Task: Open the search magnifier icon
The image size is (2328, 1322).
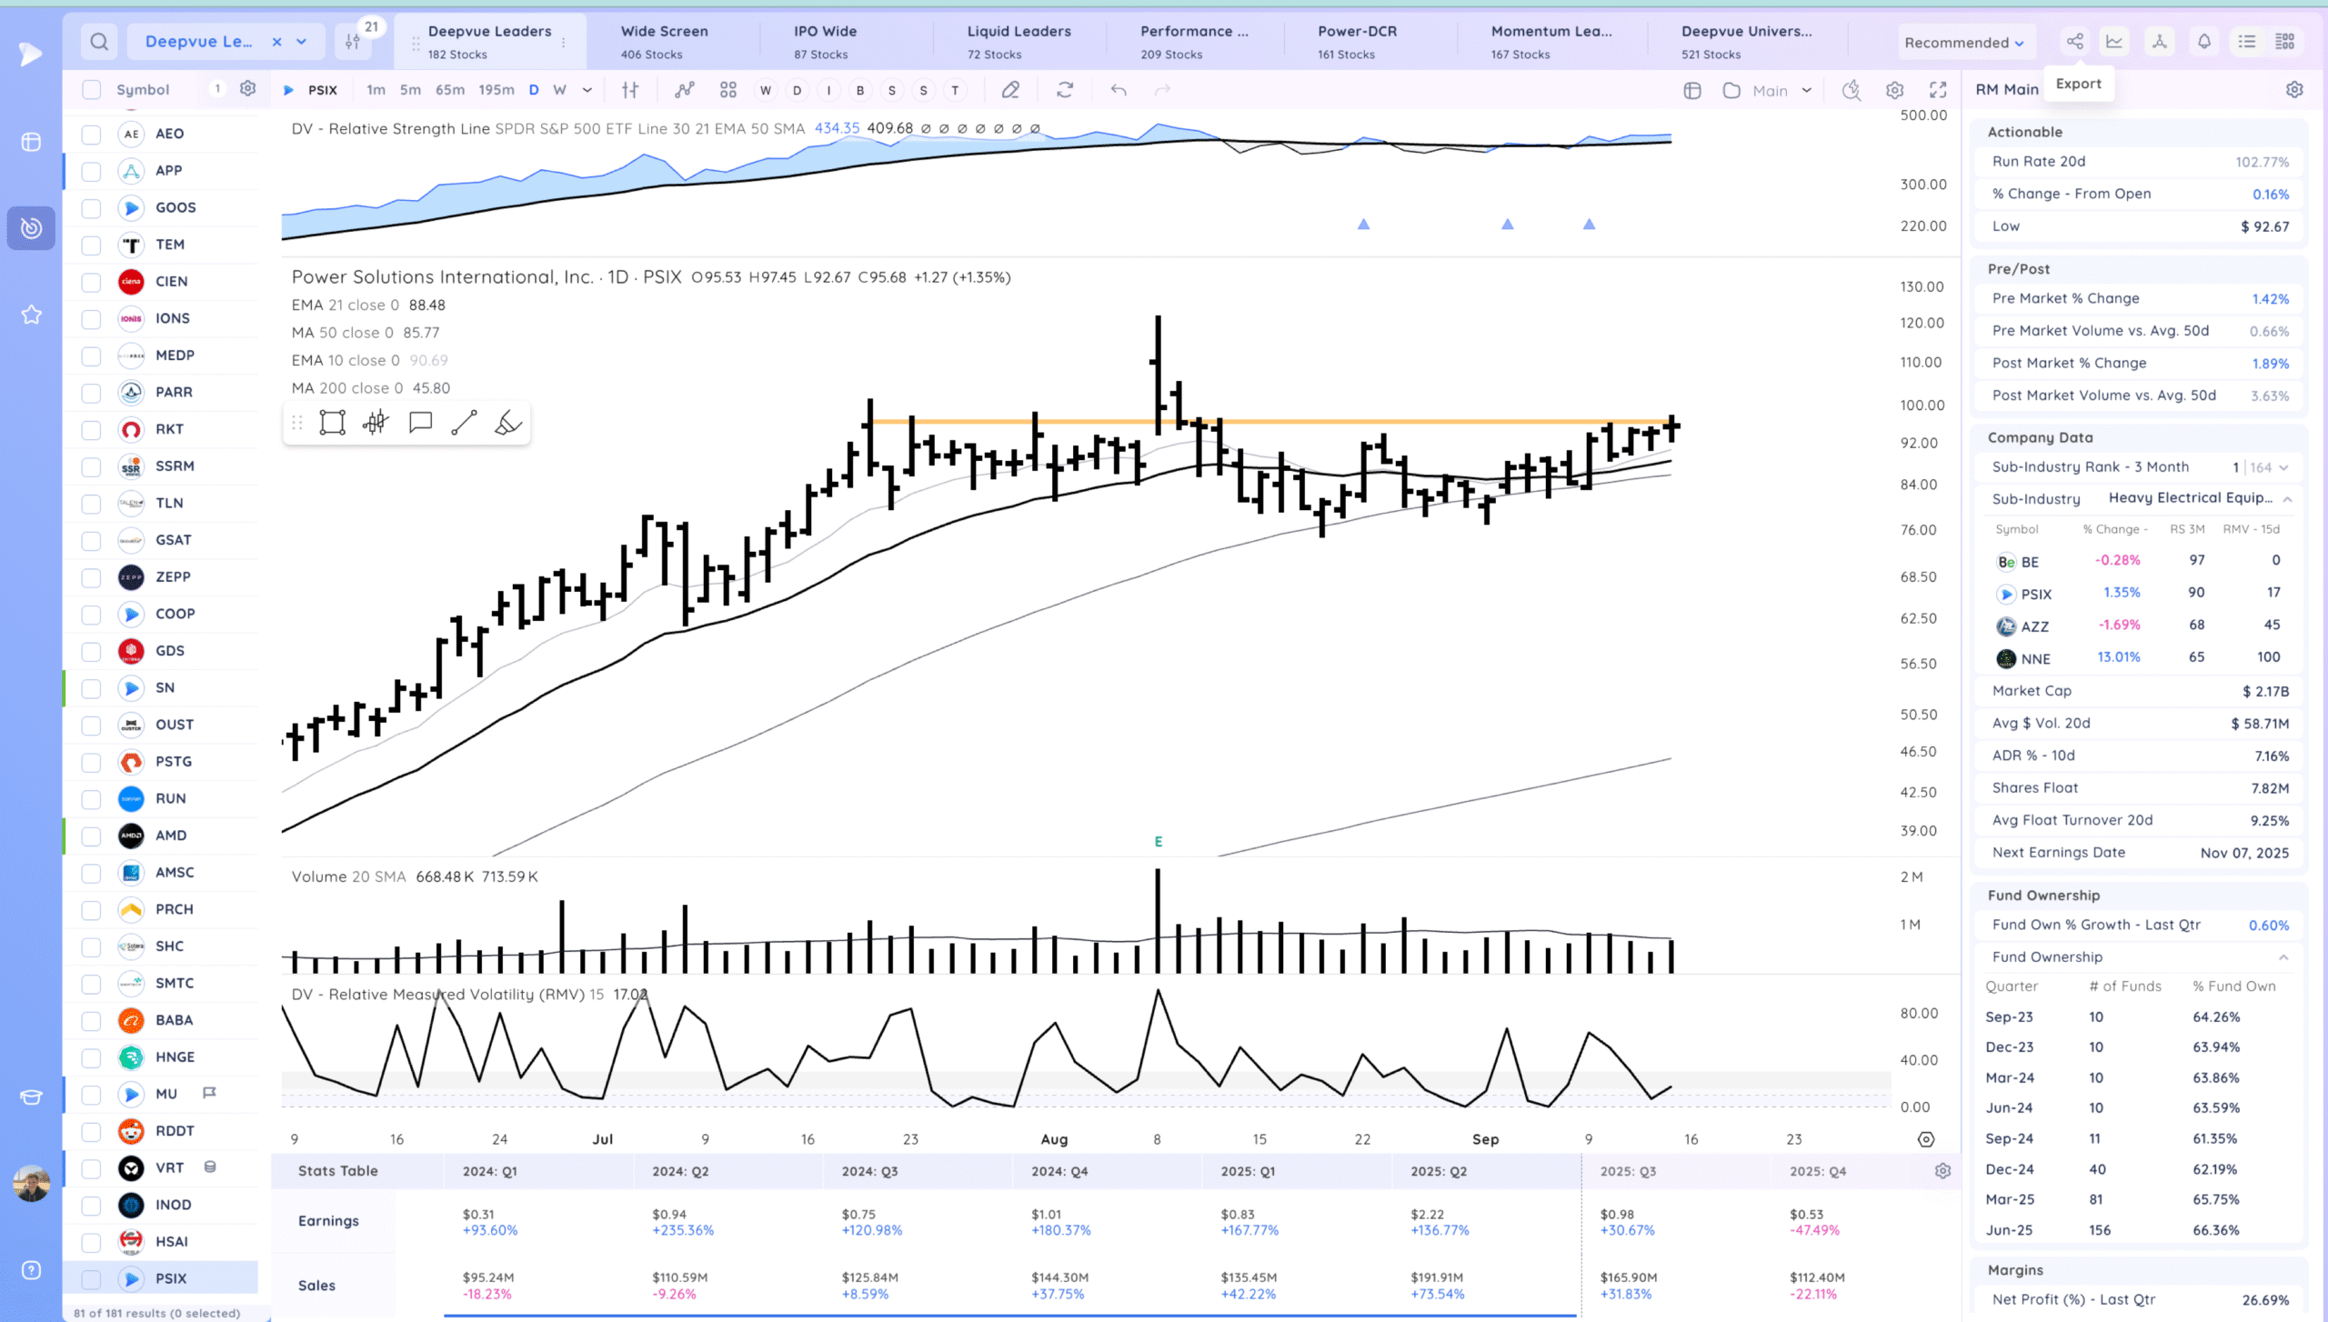Action: click(99, 42)
